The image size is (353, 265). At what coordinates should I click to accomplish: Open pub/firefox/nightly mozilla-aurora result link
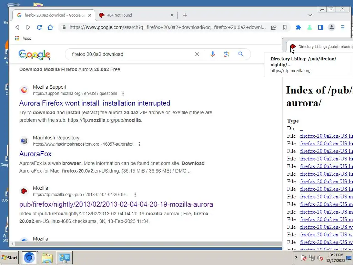tap(116, 204)
